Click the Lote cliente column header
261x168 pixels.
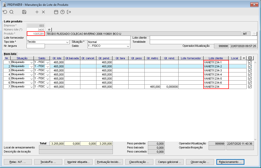pyautogui.click(x=216, y=58)
